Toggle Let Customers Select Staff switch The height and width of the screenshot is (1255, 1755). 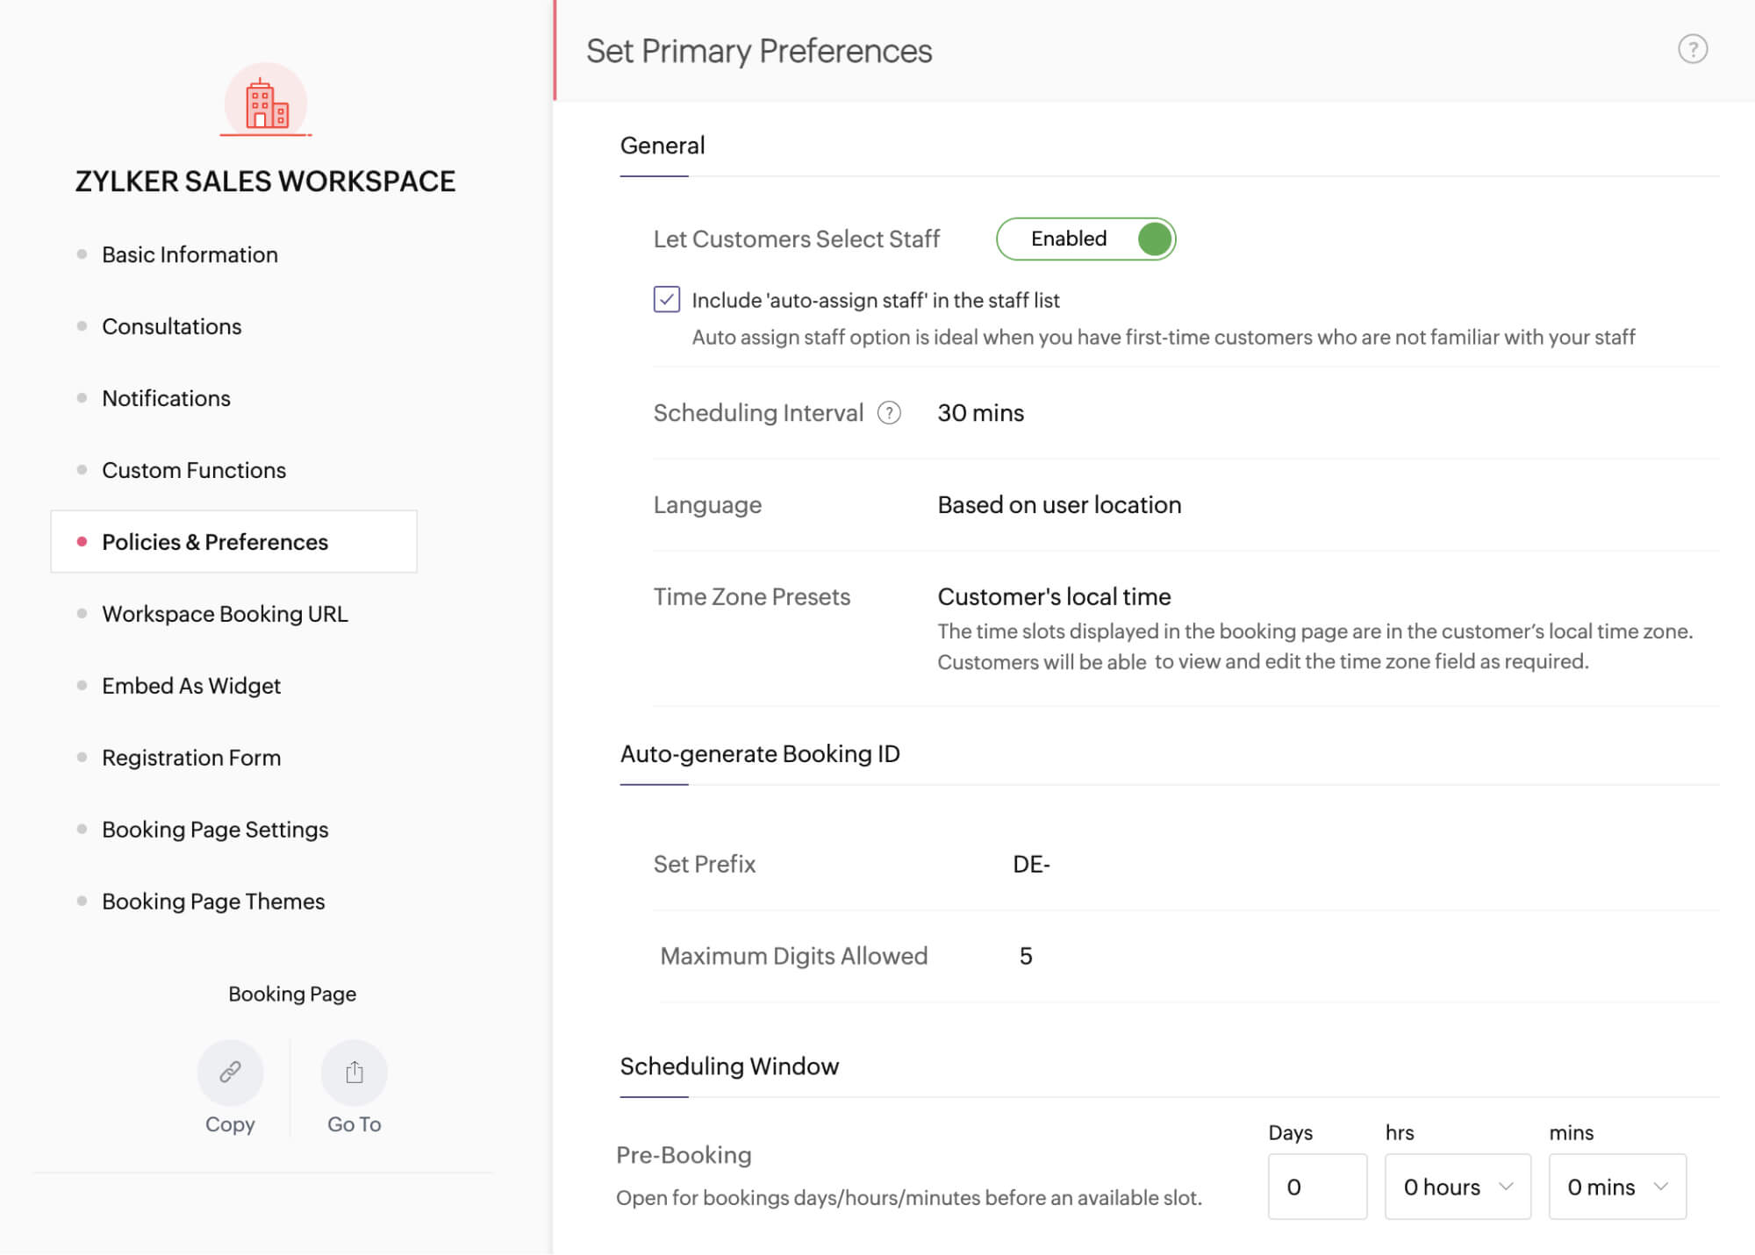pos(1085,239)
